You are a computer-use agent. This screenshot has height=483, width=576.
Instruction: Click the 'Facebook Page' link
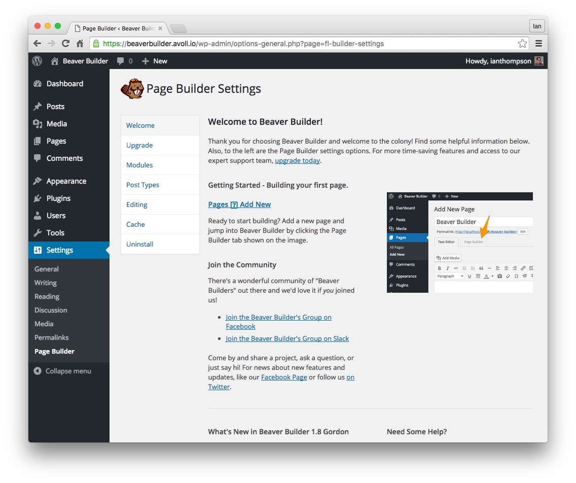(x=284, y=377)
